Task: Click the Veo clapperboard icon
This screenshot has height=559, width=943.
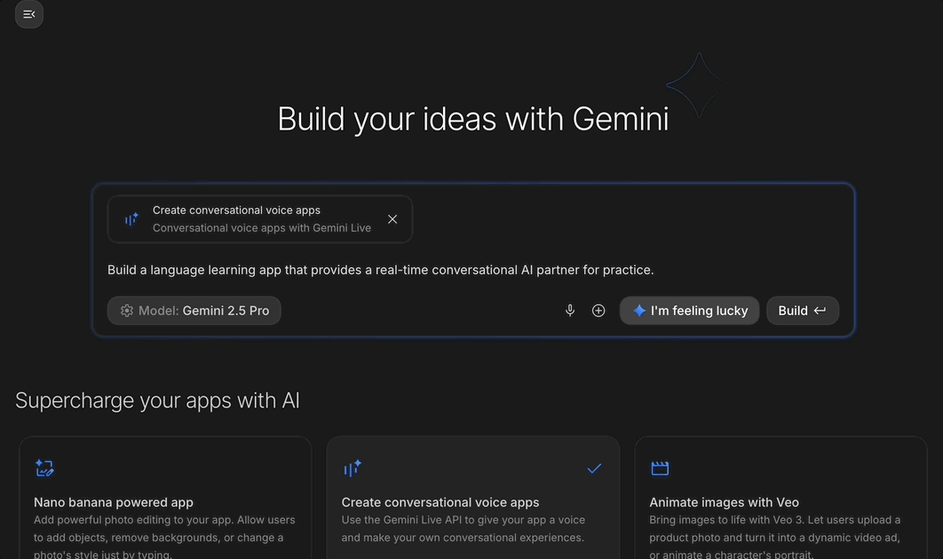Action: point(660,468)
